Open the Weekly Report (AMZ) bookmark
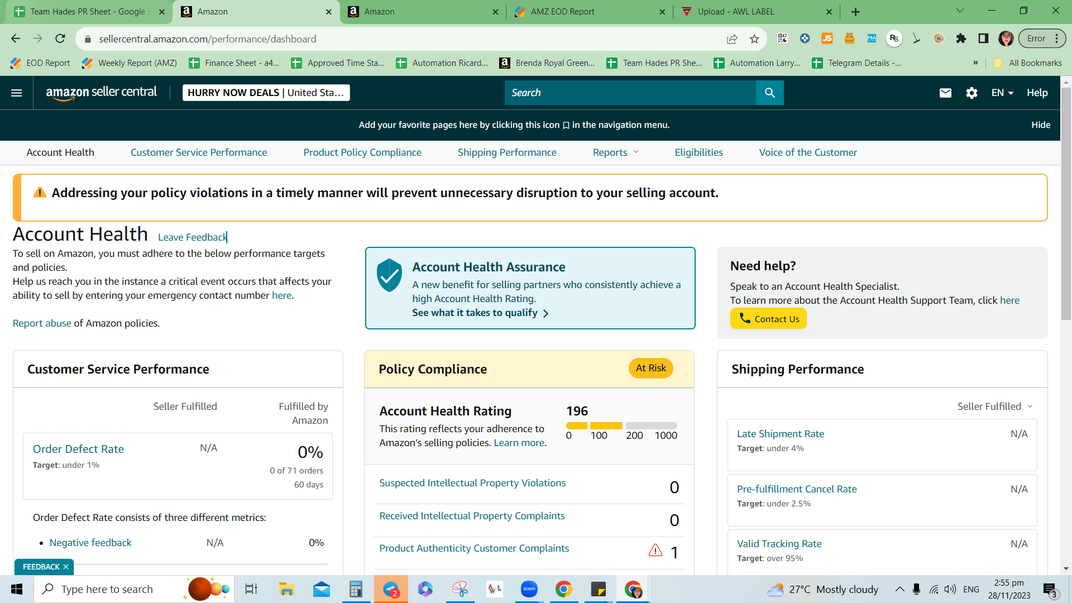 point(130,63)
